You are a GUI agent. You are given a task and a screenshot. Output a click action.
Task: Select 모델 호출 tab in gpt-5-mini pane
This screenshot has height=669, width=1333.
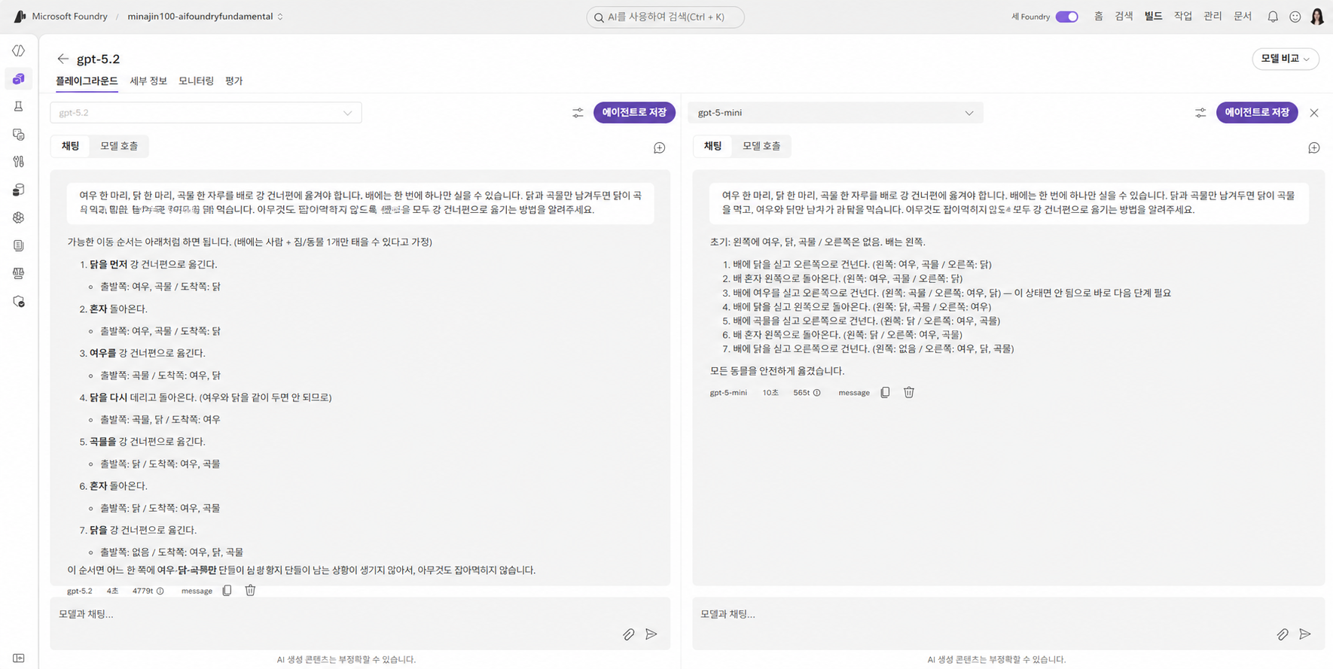pyautogui.click(x=761, y=146)
